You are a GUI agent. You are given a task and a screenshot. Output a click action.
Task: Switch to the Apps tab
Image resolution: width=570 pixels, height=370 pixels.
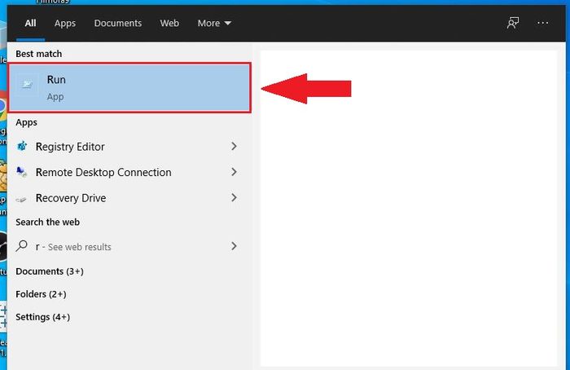pyautogui.click(x=65, y=24)
